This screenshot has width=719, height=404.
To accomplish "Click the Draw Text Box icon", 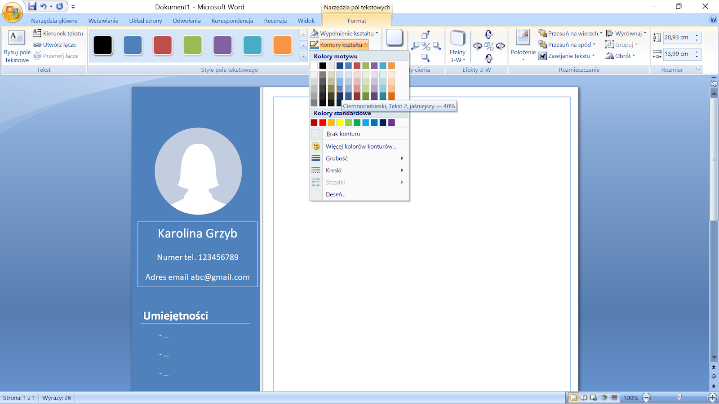I will click(x=17, y=38).
